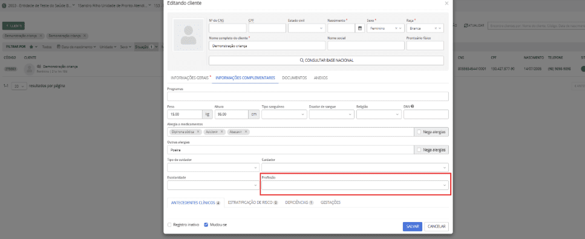
Task: Click the Salvar button
Action: click(412, 227)
